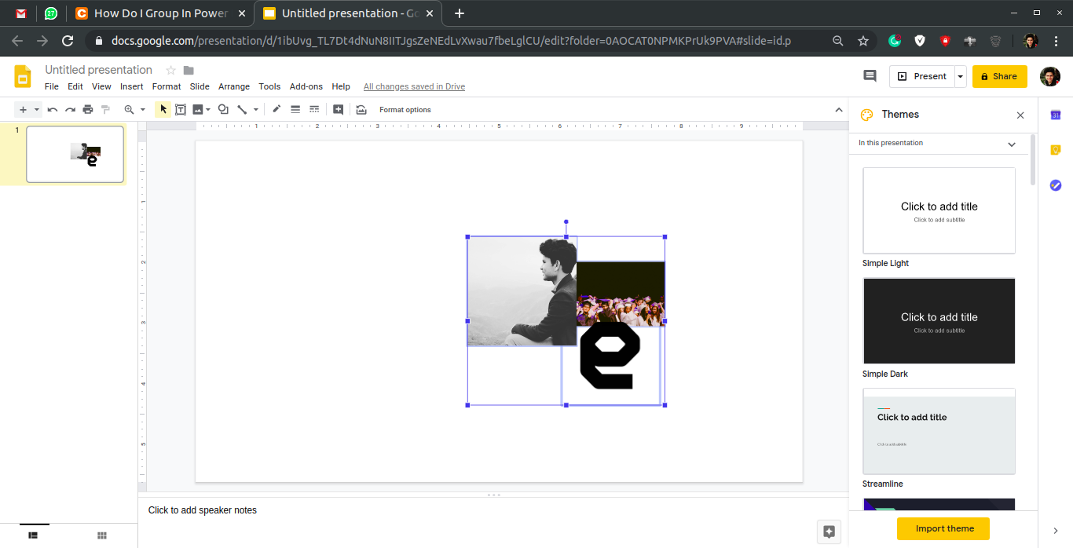1073x548 pixels.
Task: Click the Untitled presentation title field
Action: click(x=98, y=70)
